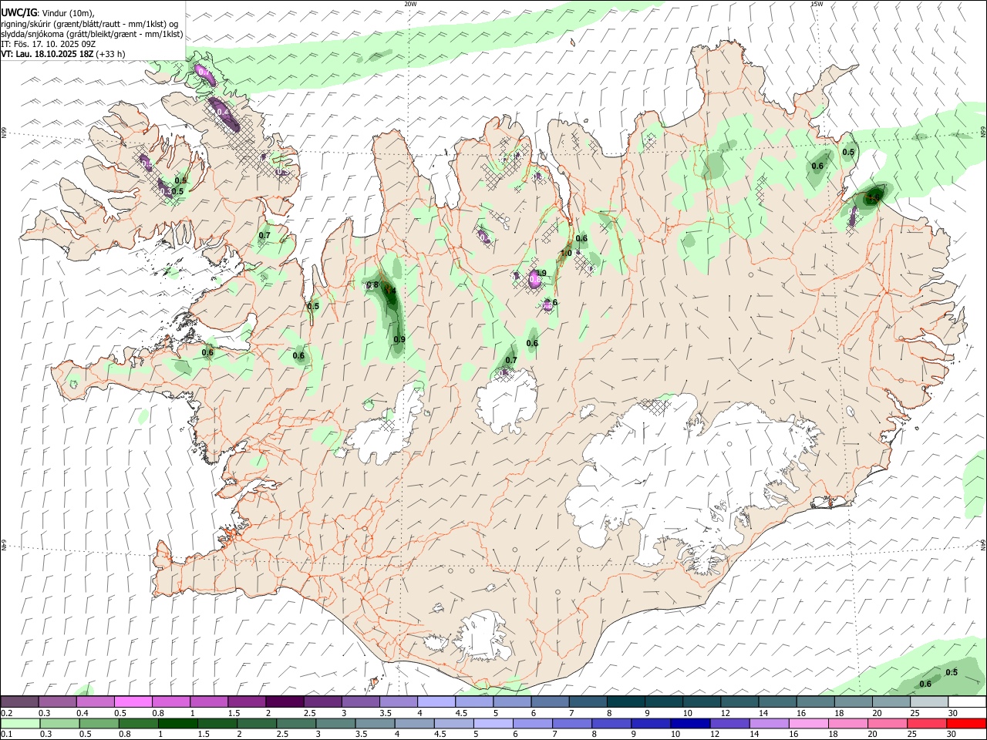Viewport: 987px width, 740px height.
Task: Select snow legend swatch between 18 and 20
Action: pos(853,702)
